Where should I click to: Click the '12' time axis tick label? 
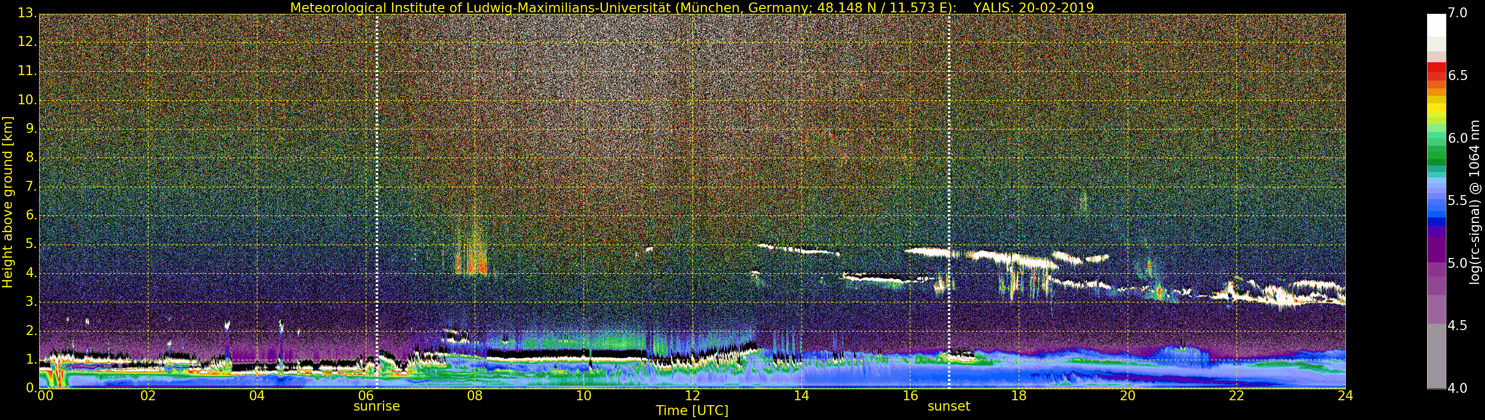pyautogui.click(x=693, y=396)
